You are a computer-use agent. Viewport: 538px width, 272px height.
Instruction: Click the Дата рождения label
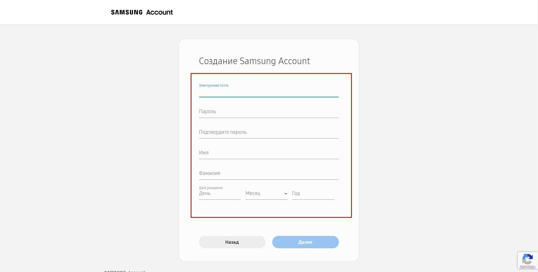tap(211, 188)
